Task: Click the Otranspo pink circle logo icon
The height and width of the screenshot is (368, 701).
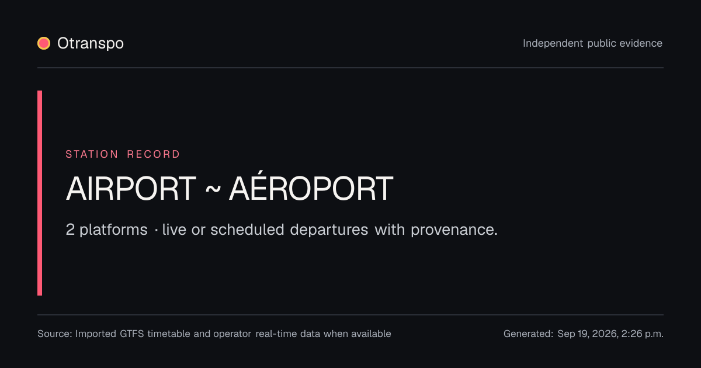Action: pos(44,43)
